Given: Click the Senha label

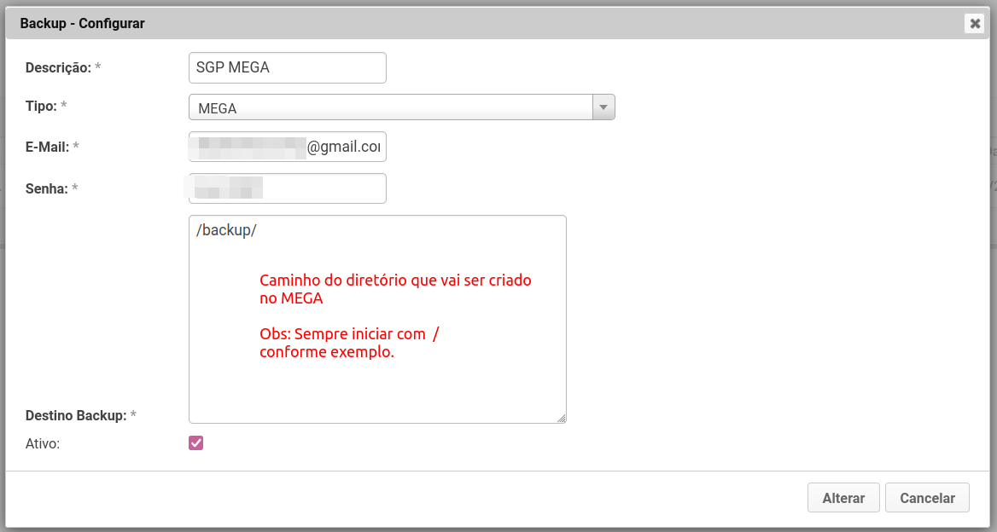Looking at the screenshot, I should click(46, 188).
